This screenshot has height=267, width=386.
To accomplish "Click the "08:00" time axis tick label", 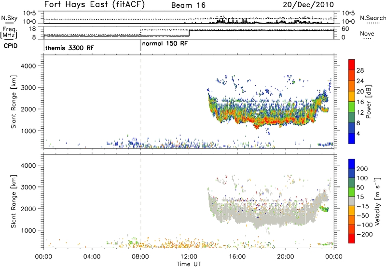I will point(140,257).
